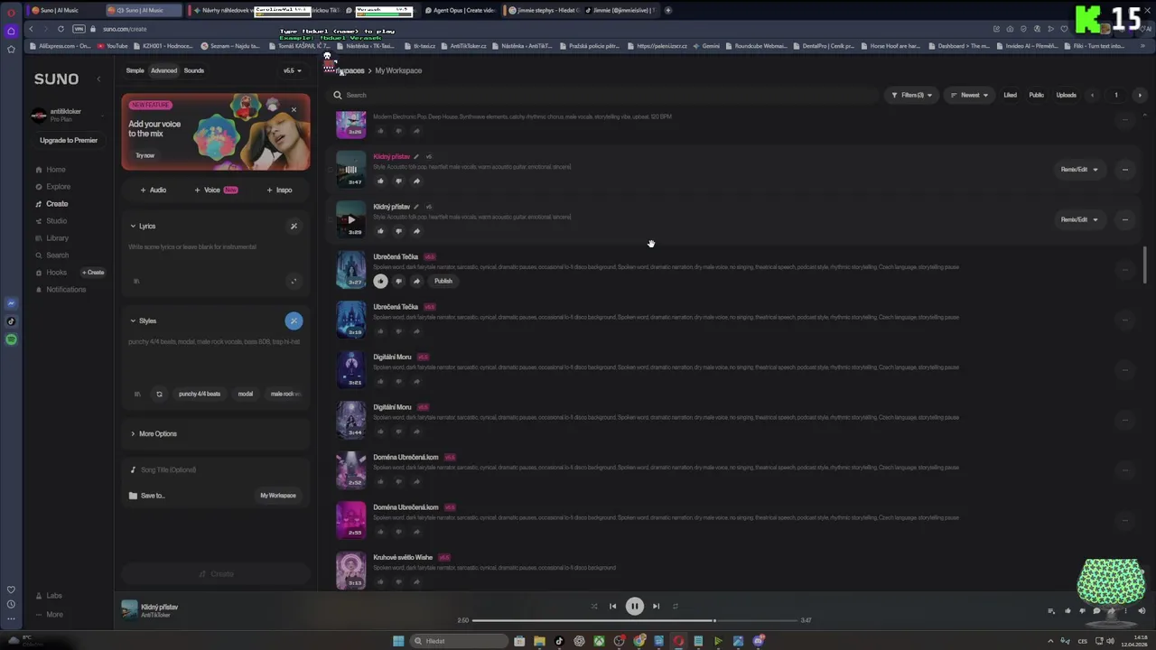Screen dimensions: 1156x650
Task: Open Notifications in Suno sidebar
Action: point(61,290)
